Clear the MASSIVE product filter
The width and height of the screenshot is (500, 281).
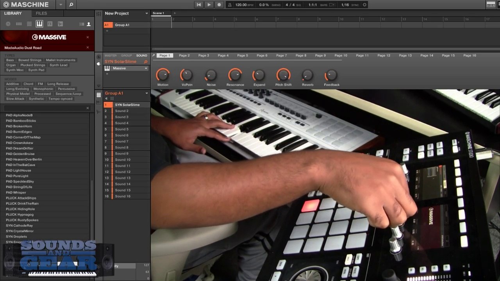pyautogui.click(x=87, y=37)
